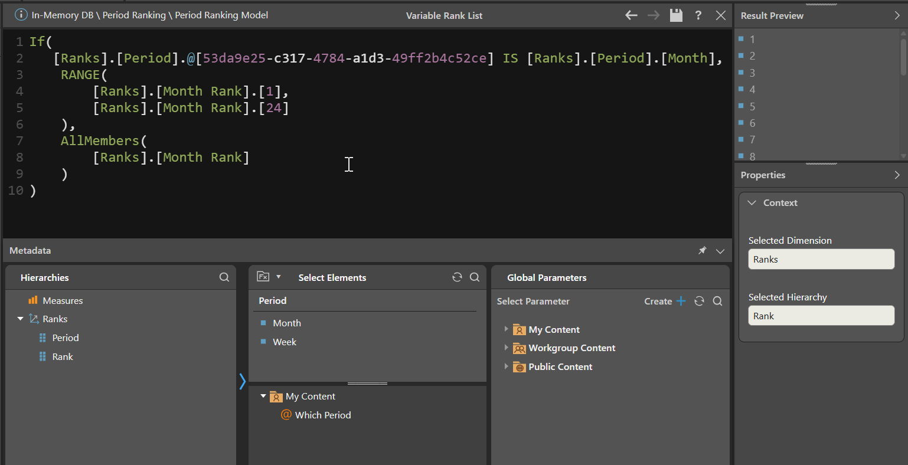Collapse the Ranks dimension tree node
Viewport: 908px width, 465px height.
[21, 319]
